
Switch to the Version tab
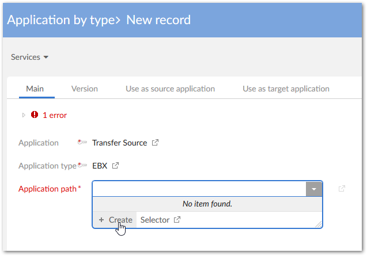tap(84, 89)
